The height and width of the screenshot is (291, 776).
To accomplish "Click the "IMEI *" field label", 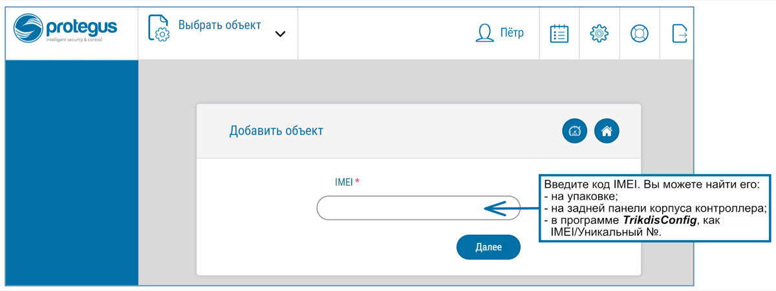I will tap(342, 182).
